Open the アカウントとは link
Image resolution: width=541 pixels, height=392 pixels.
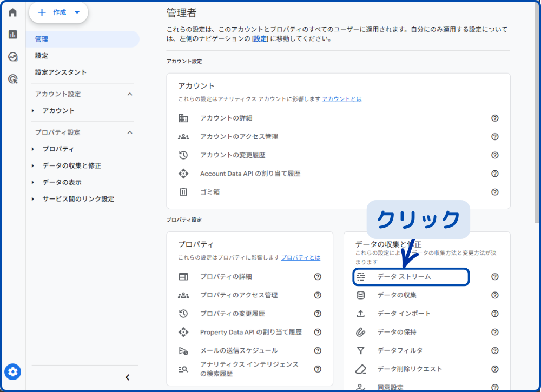(x=342, y=99)
